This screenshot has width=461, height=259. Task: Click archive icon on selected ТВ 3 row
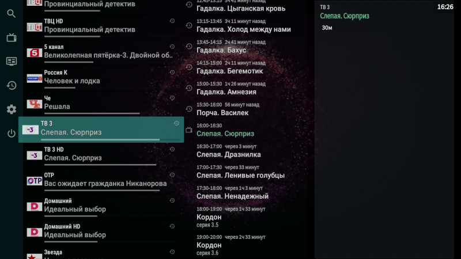176,123
